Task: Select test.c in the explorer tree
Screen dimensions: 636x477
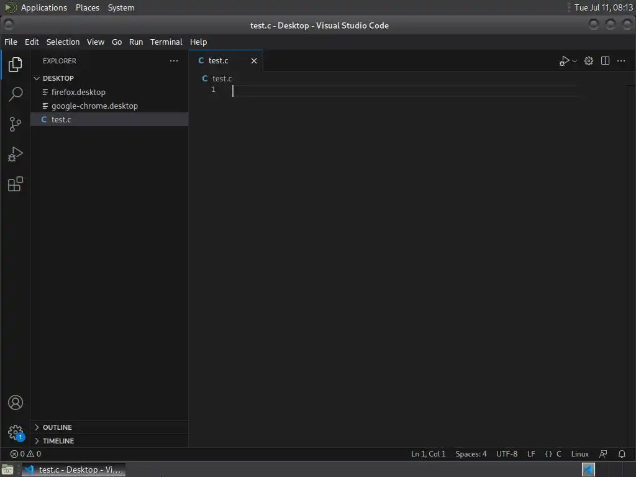Action: click(x=109, y=120)
